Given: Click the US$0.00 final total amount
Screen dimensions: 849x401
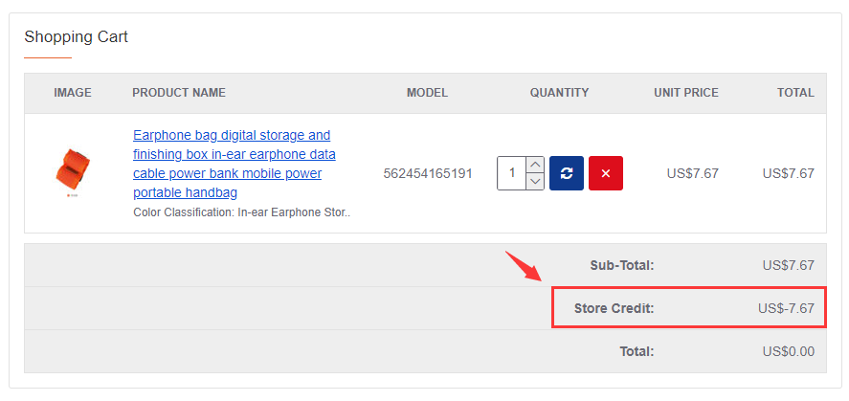Looking at the screenshot, I should [x=789, y=352].
